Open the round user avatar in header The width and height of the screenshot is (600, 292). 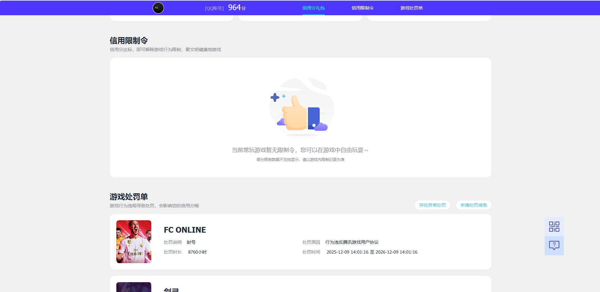coord(158,8)
